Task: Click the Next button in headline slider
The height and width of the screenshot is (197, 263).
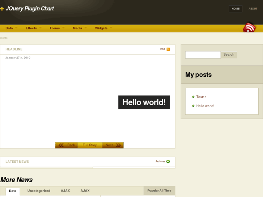Action: 113,145
